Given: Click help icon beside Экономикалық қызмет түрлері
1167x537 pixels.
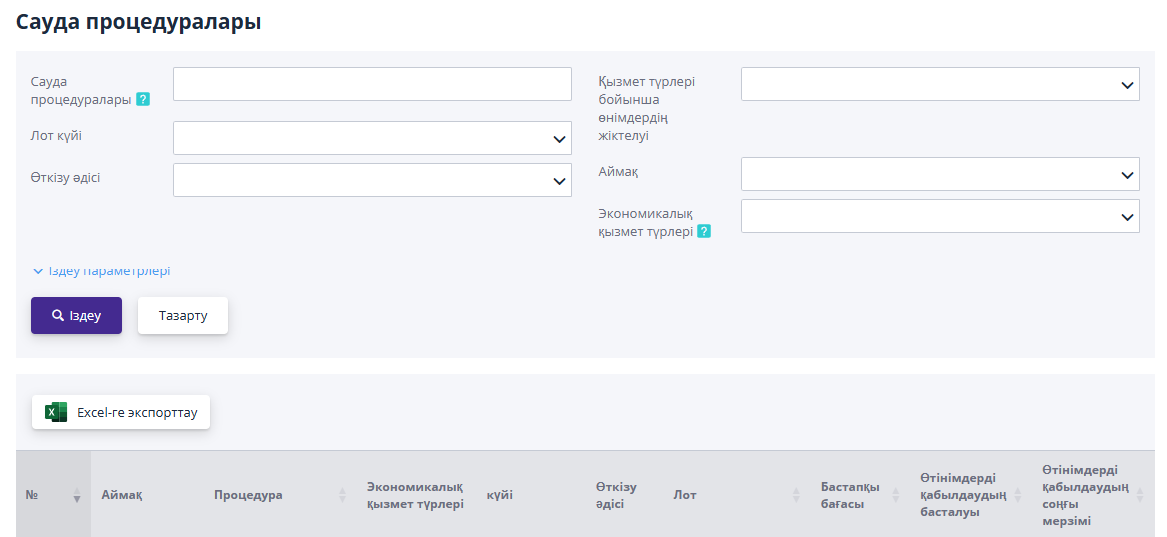Looking at the screenshot, I should (704, 231).
